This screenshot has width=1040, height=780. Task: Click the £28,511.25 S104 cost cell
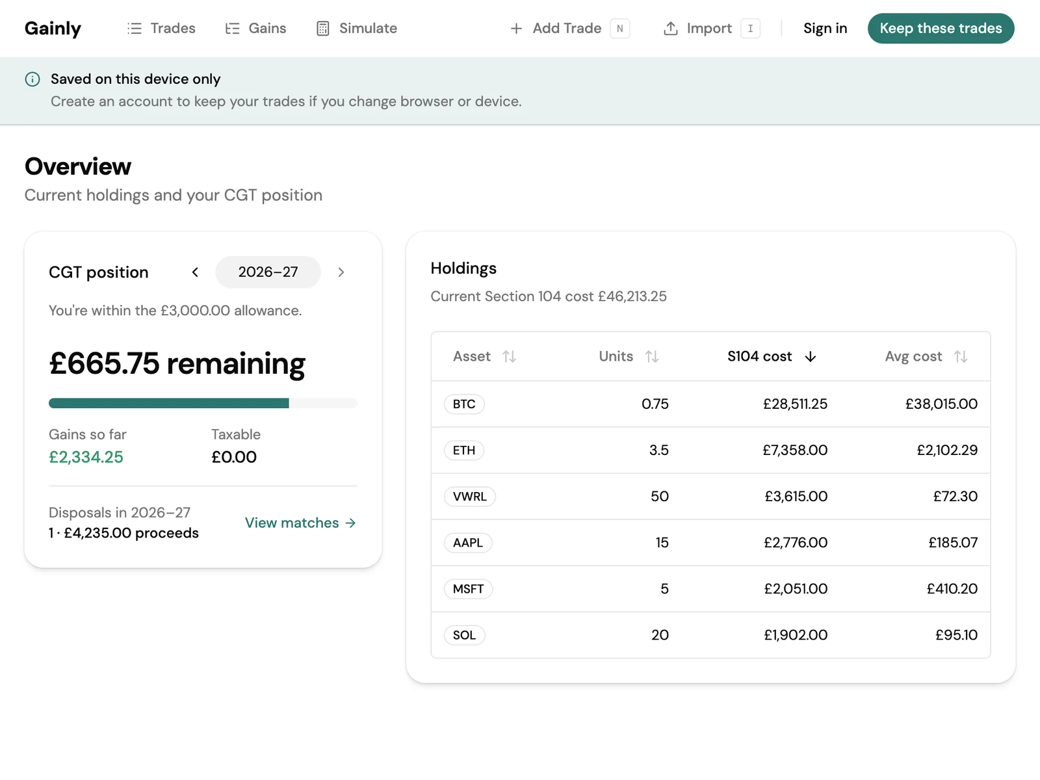point(795,404)
